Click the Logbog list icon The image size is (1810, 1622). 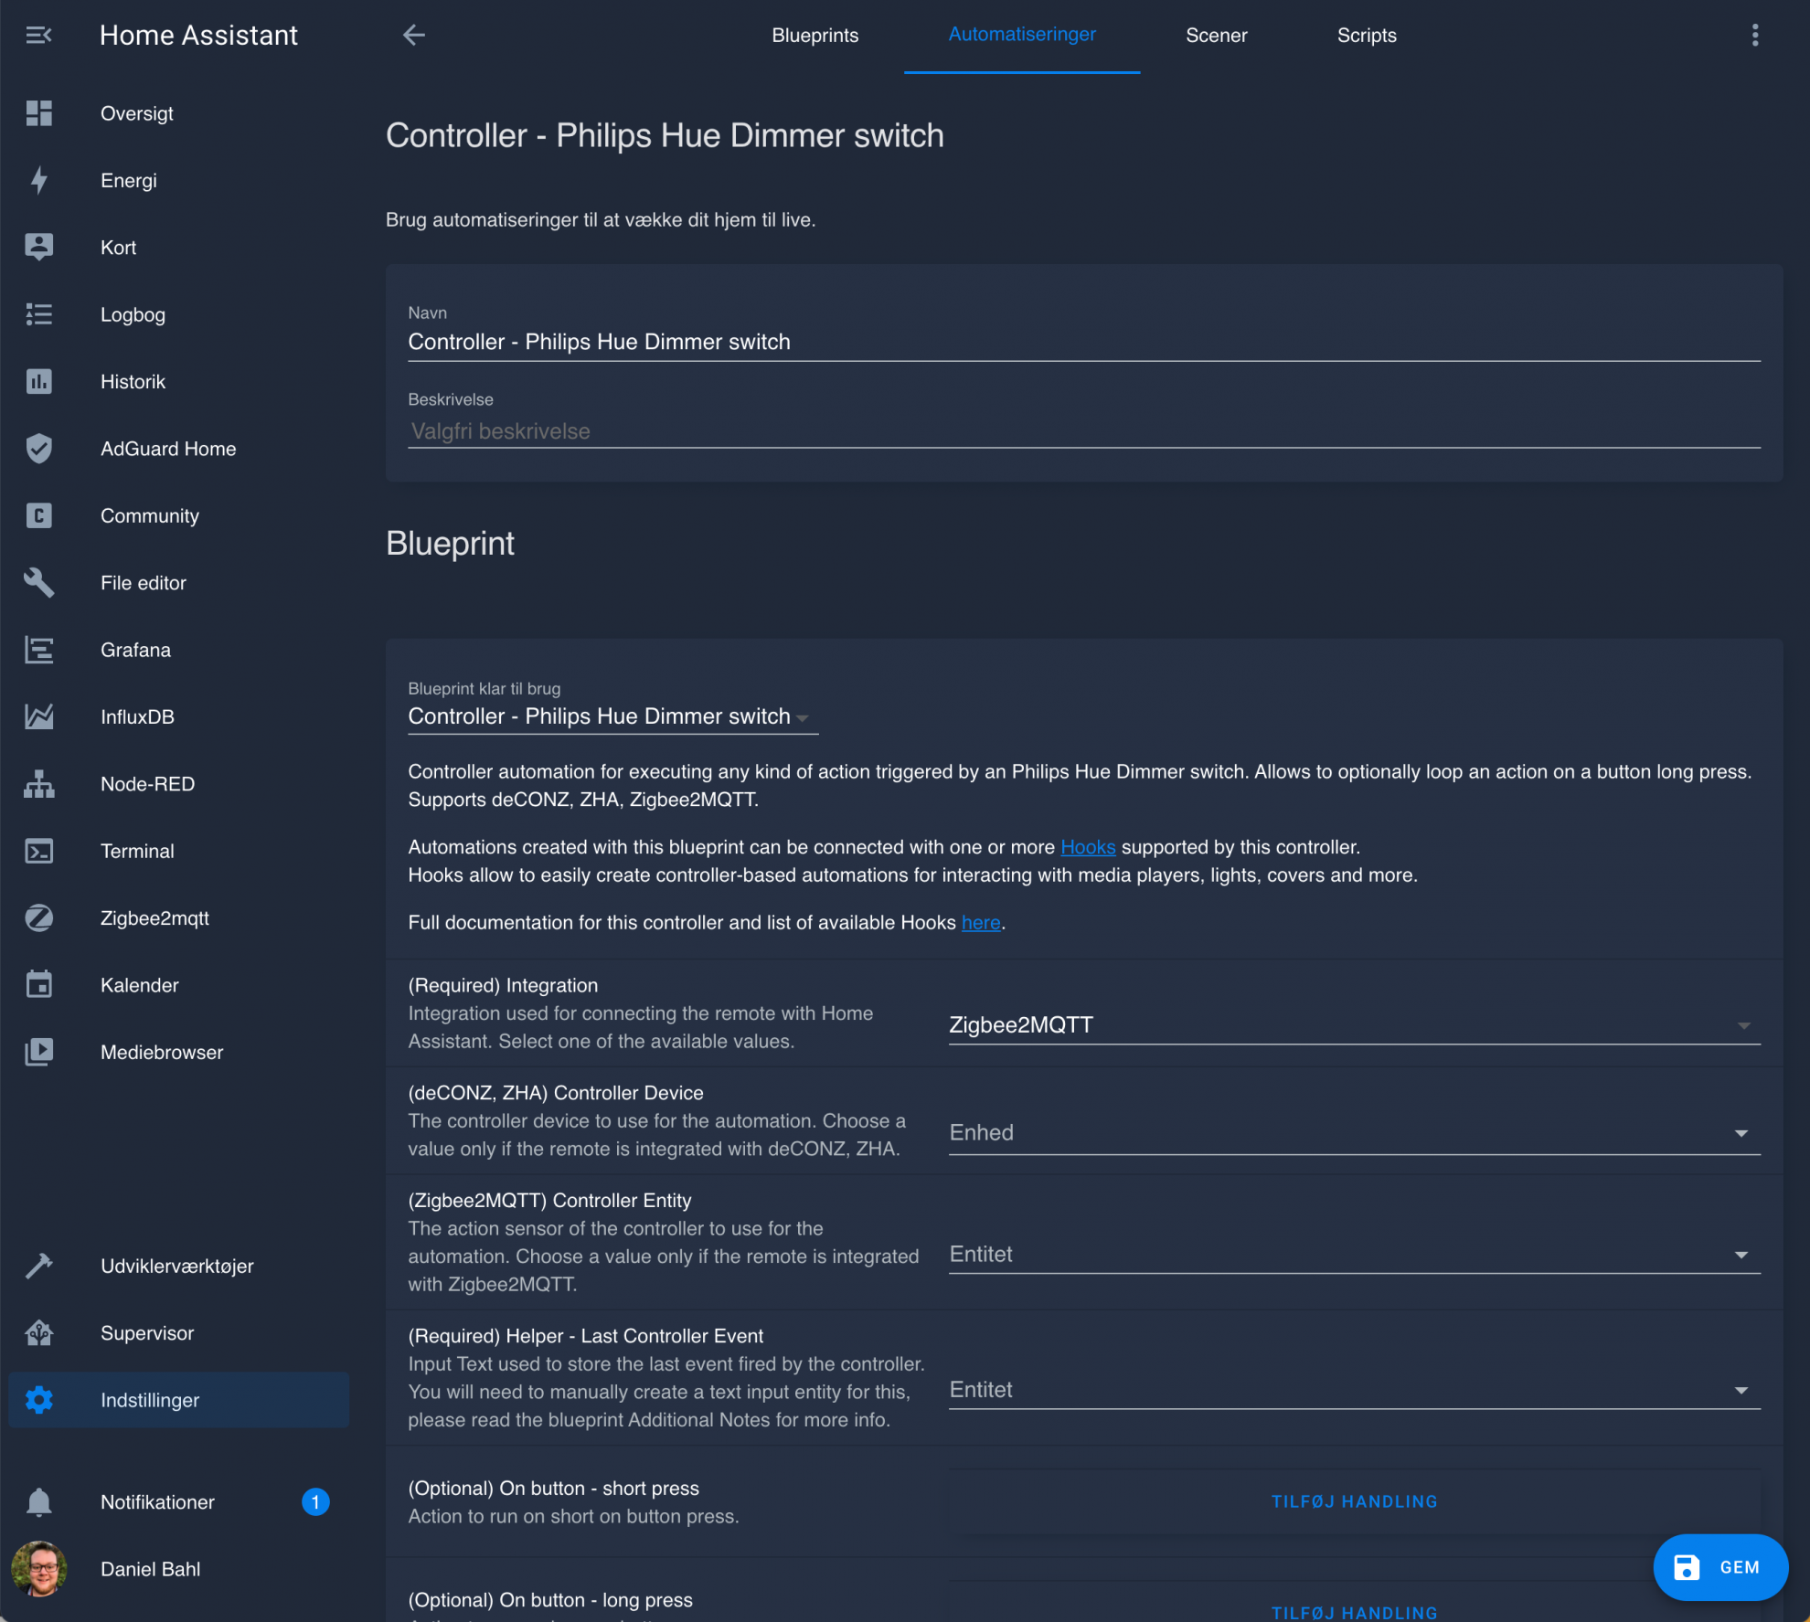[x=38, y=314]
